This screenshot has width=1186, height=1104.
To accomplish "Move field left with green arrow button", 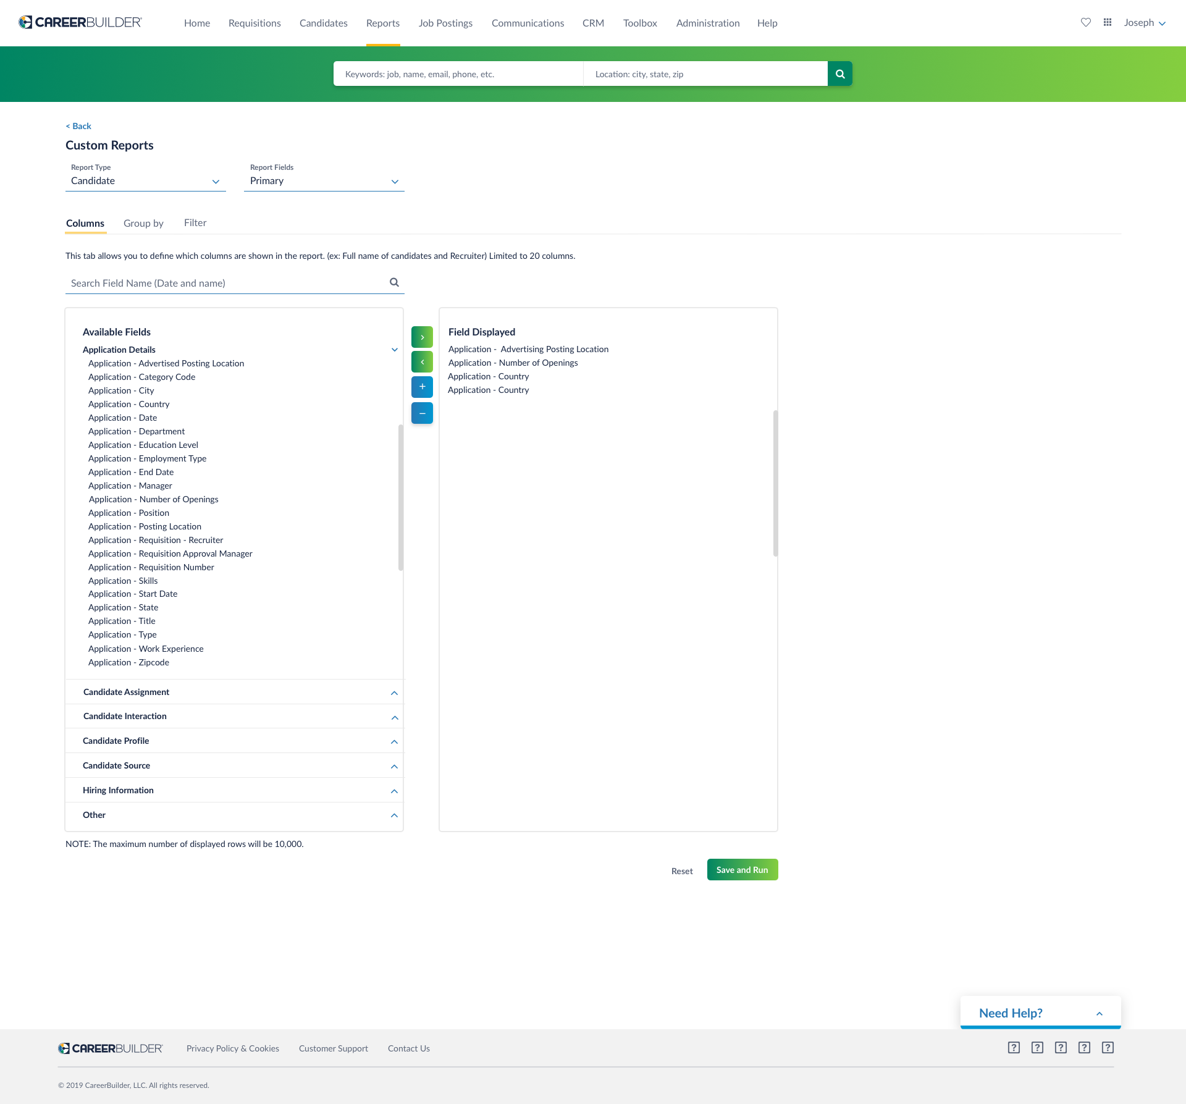I will pyautogui.click(x=423, y=362).
